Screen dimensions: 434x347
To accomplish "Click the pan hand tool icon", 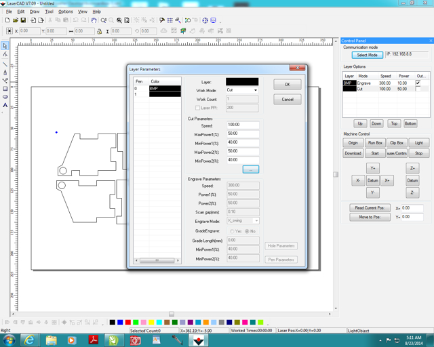I will pyautogui.click(x=94, y=20).
